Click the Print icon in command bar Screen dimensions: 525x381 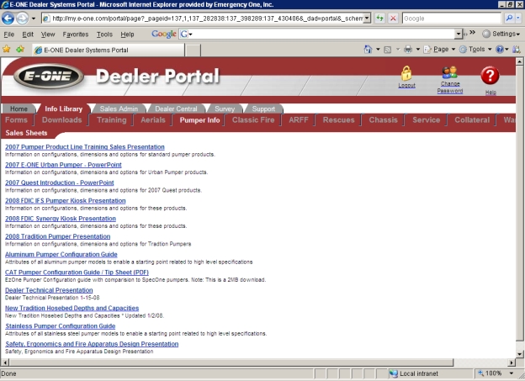click(x=408, y=50)
